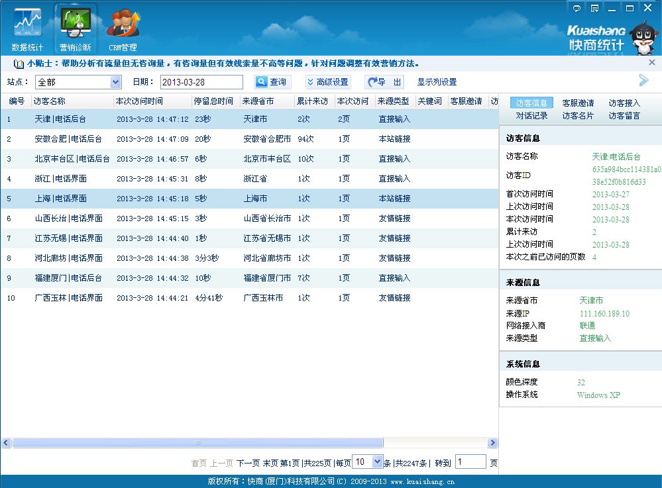Image resolution: width=662 pixels, height=488 pixels.
Task: Click the 导出 export button
Action: pyautogui.click(x=384, y=82)
